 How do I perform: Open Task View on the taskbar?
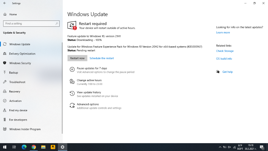click(14, 147)
